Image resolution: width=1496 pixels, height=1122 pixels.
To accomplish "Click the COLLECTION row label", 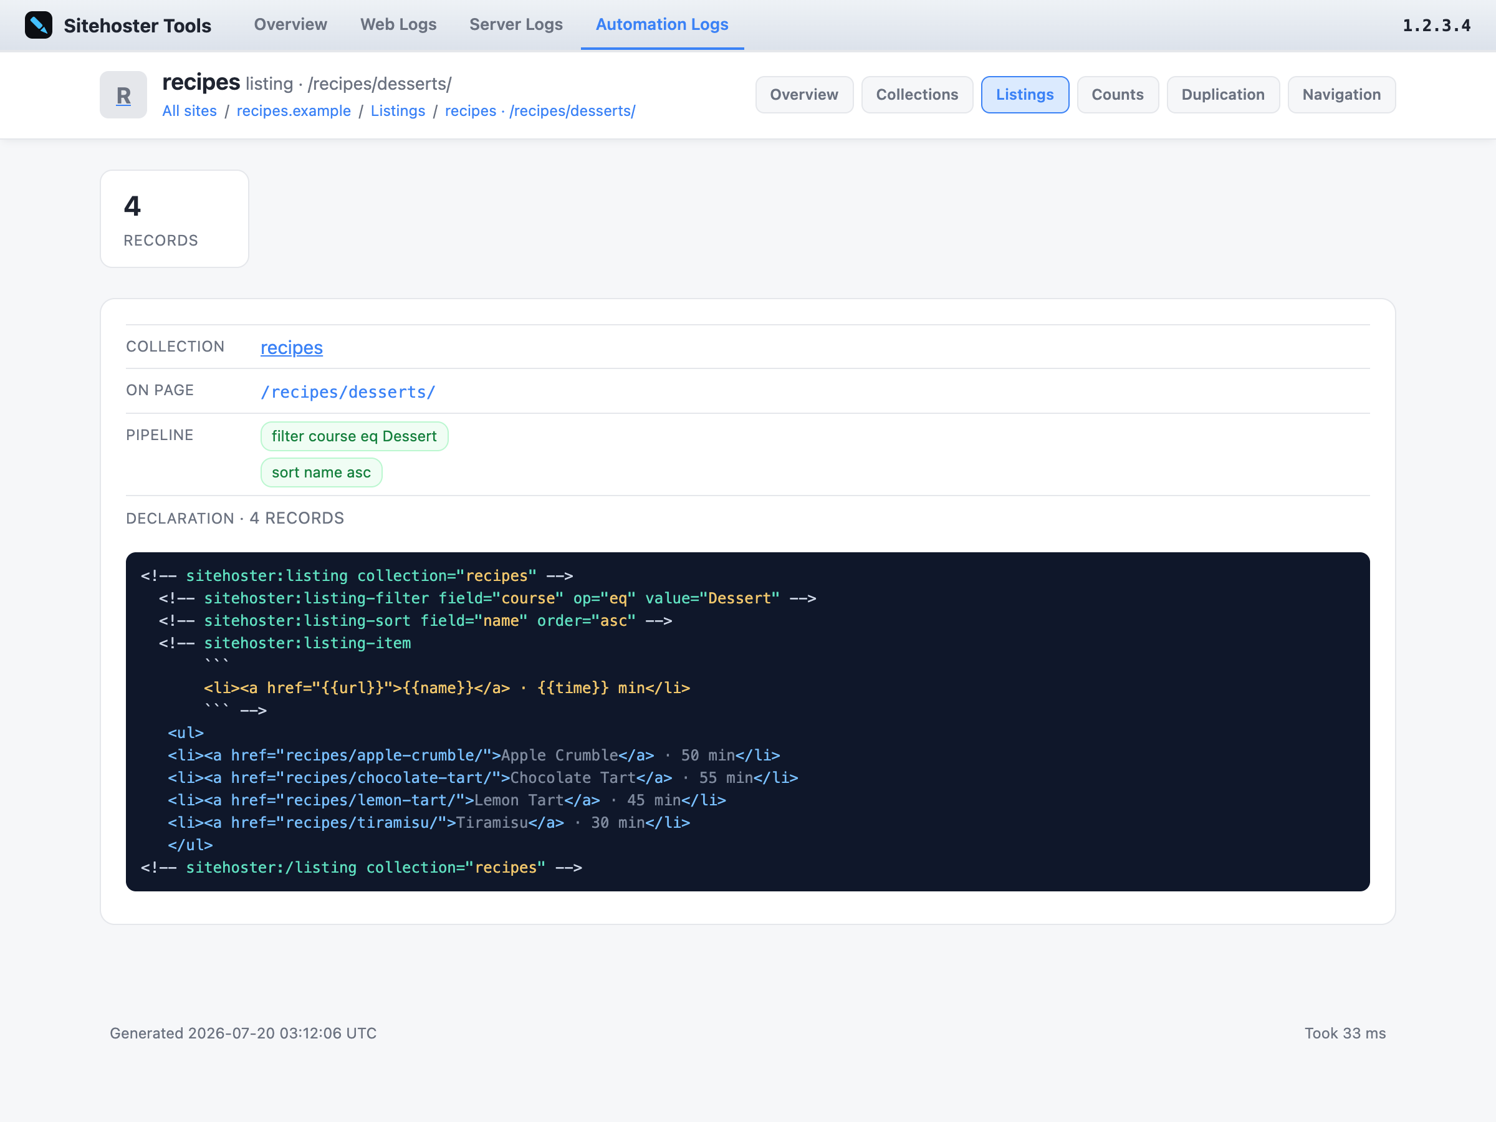I will click(175, 347).
